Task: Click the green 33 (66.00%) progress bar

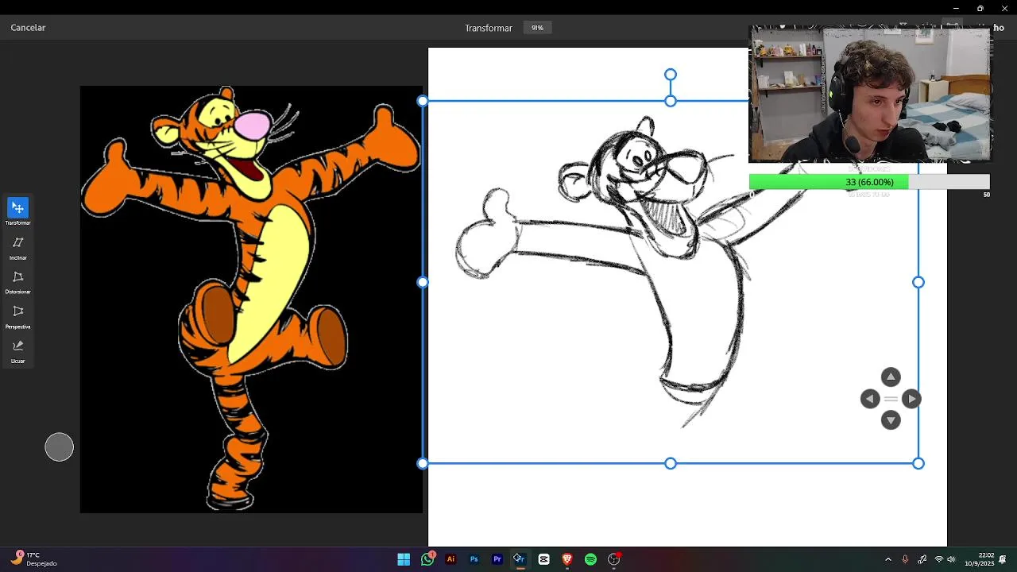Action: [x=869, y=182]
